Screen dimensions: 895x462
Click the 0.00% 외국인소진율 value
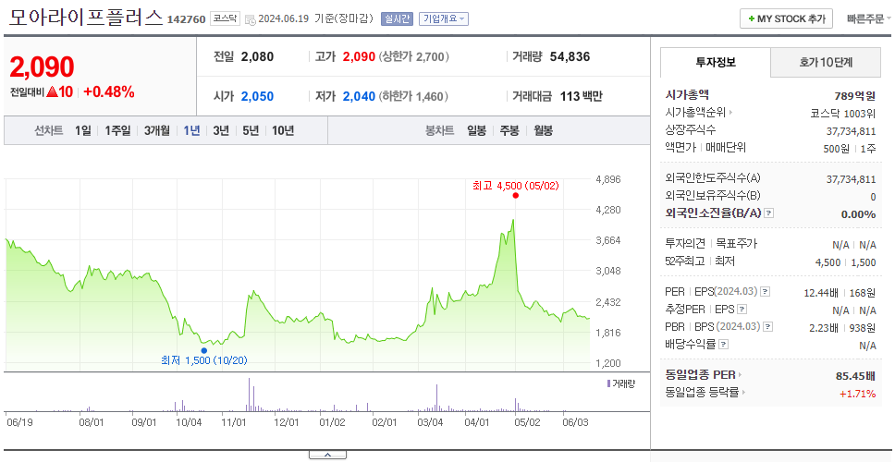point(858,214)
